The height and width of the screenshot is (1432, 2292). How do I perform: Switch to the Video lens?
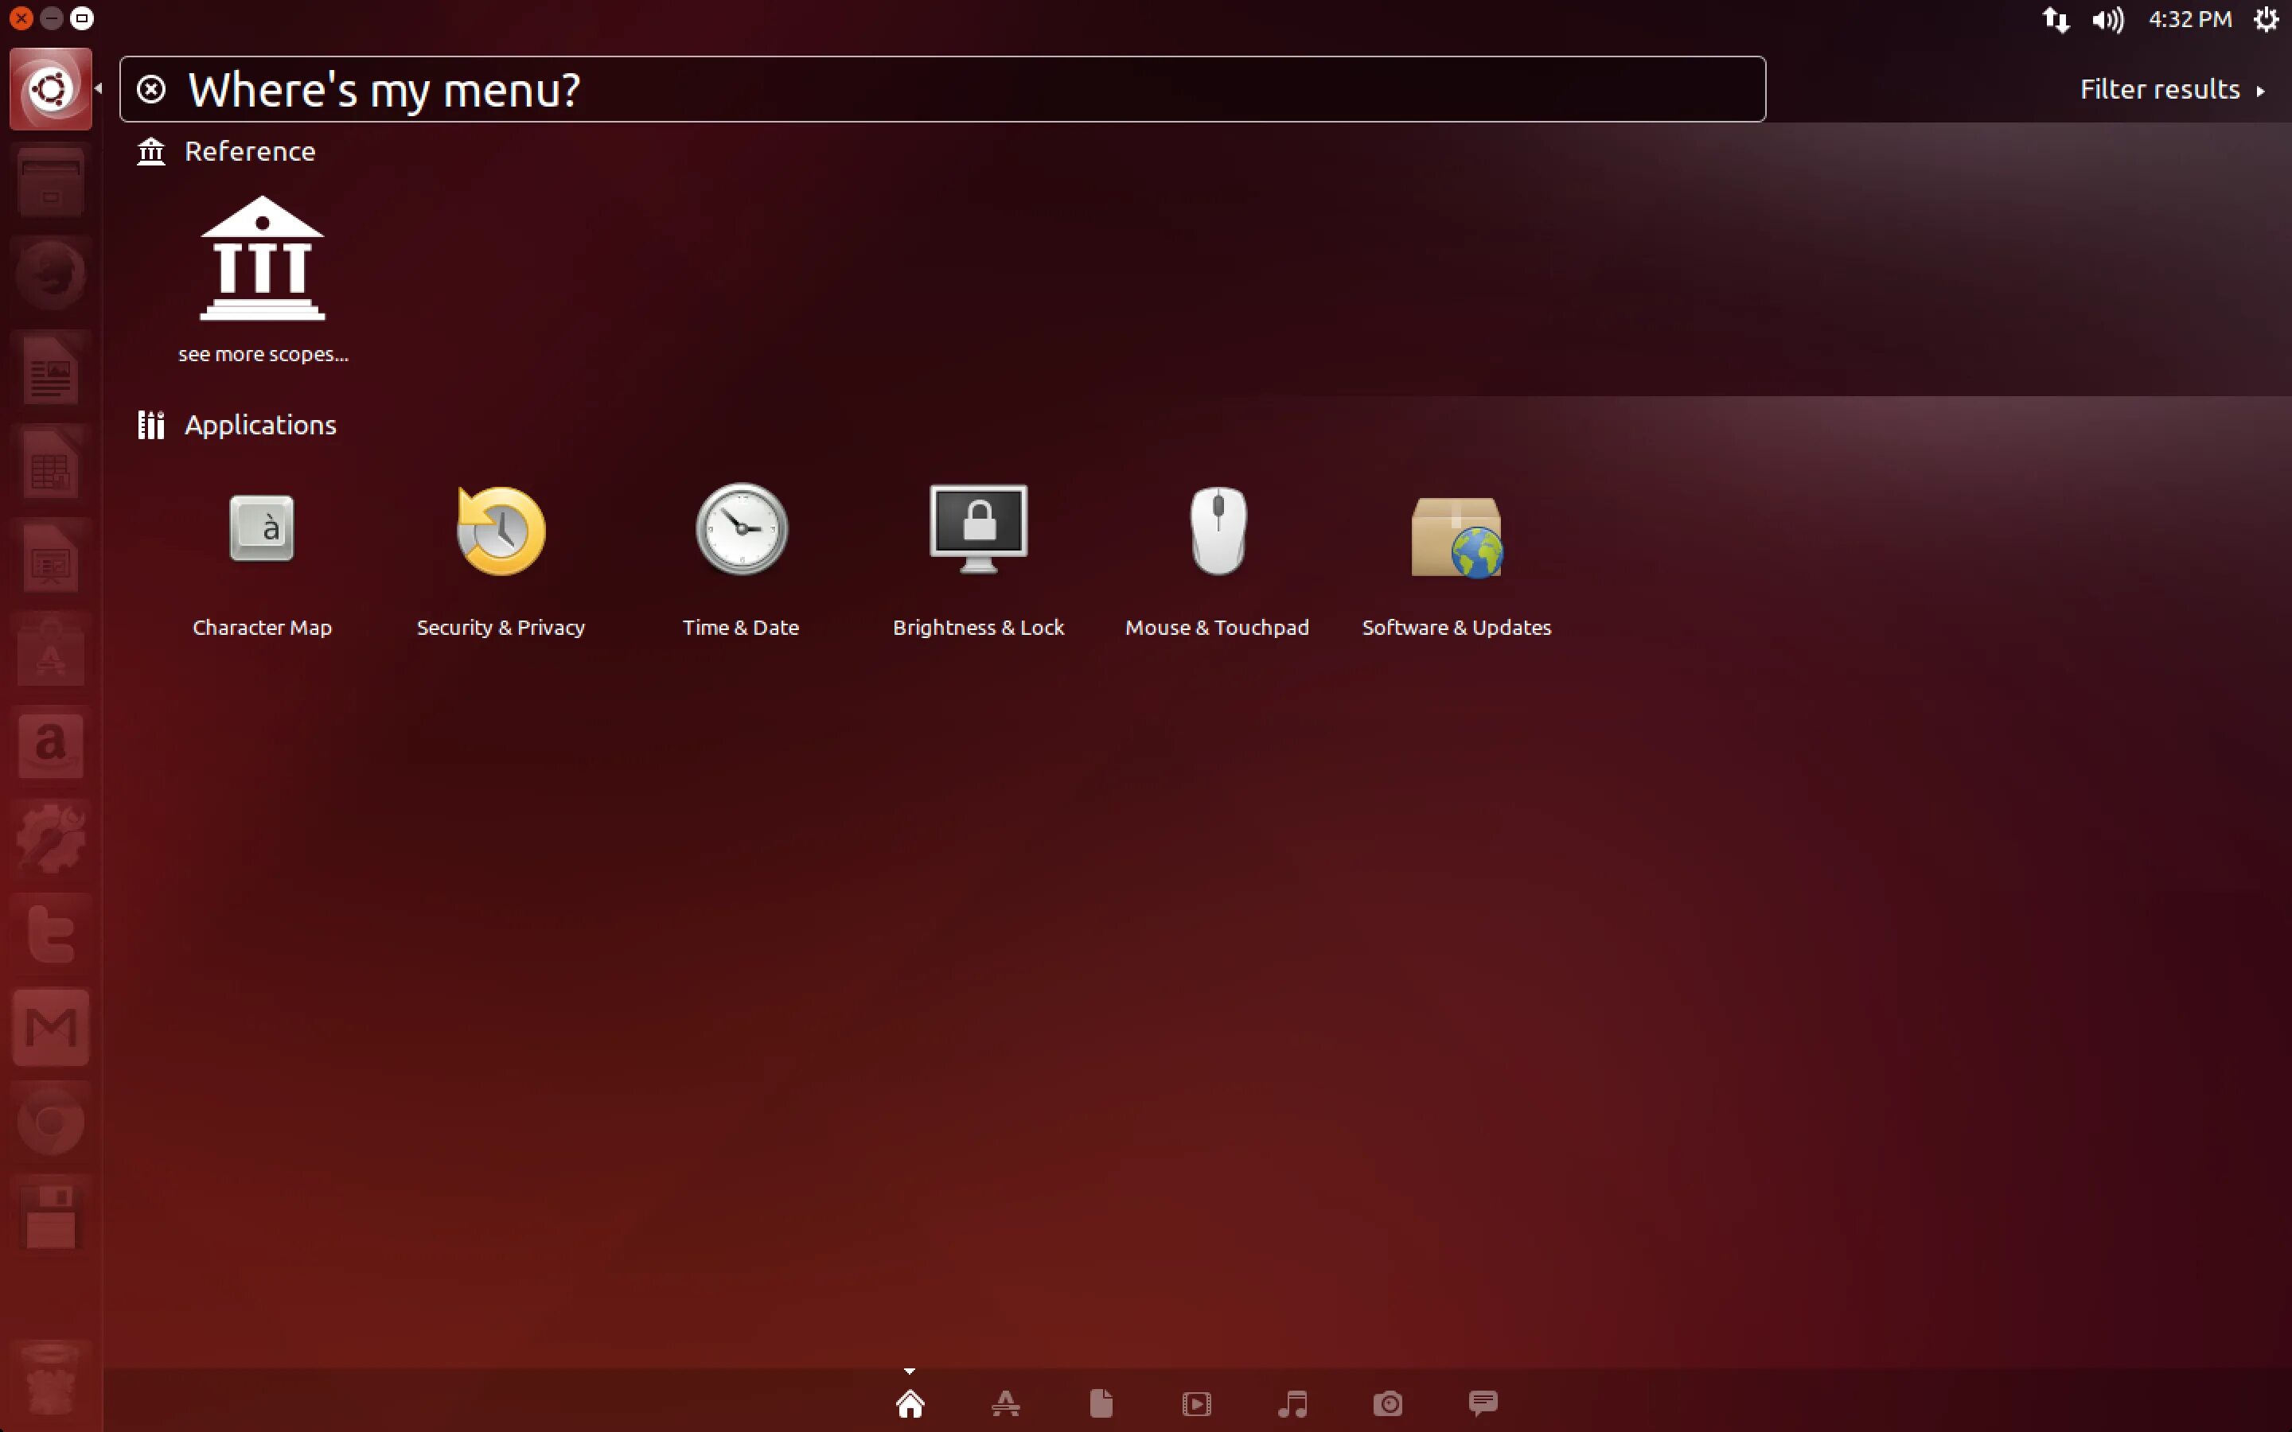pyautogui.click(x=1196, y=1403)
